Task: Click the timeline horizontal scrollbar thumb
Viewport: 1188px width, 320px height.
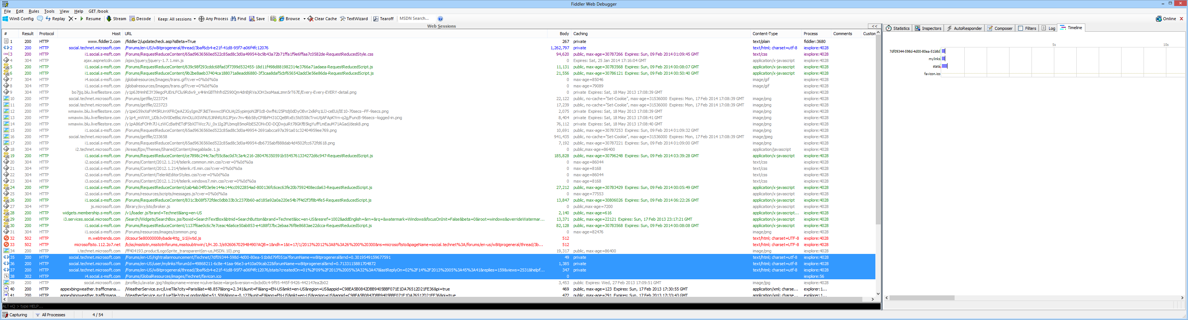Action: tap(922, 298)
